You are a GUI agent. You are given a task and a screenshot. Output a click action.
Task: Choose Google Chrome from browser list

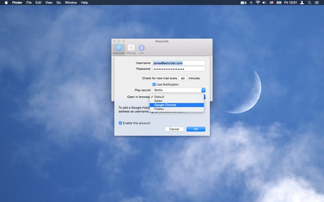[x=165, y=105]
